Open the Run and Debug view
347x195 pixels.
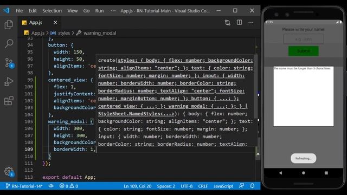point(9,82)
